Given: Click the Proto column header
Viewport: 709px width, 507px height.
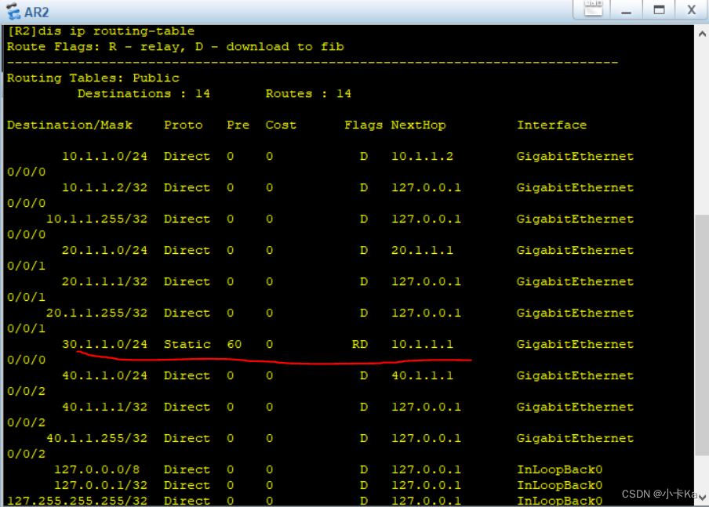Looking at the screenshot, I should (183, 125).
